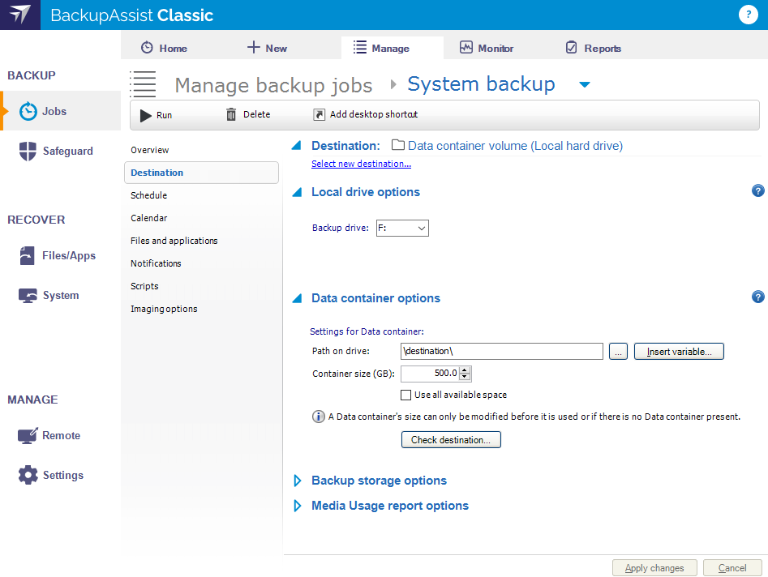
Task: Switch to the Reports tab
Action: pos(593,48)
